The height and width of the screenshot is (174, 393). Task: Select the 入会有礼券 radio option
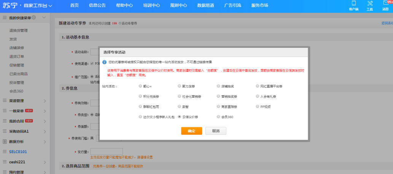coord(258,96)
